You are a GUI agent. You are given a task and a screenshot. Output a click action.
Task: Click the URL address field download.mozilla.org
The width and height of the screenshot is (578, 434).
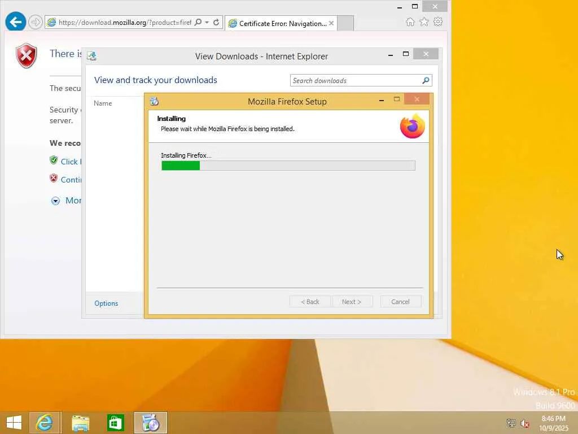[125, 23]
